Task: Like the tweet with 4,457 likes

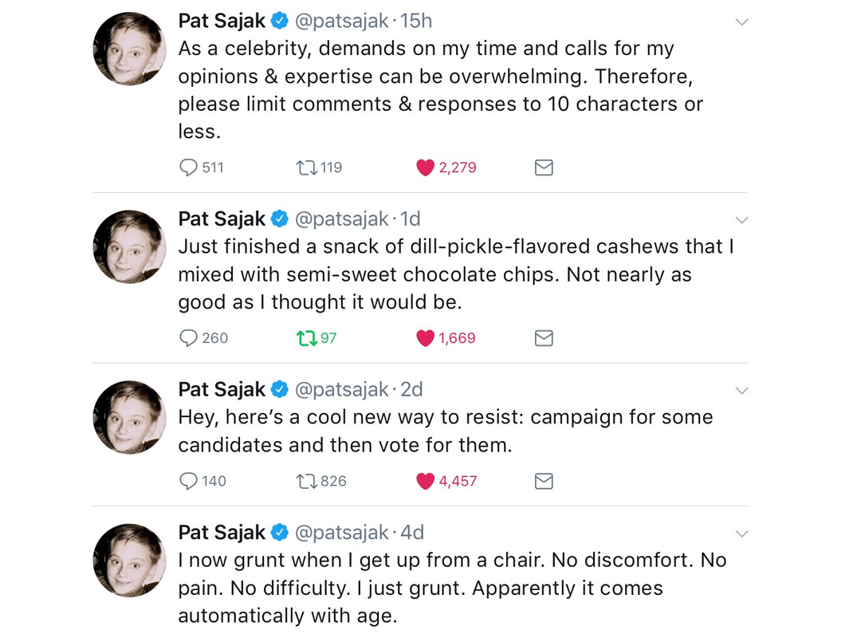Action: [x=426, y=481]
